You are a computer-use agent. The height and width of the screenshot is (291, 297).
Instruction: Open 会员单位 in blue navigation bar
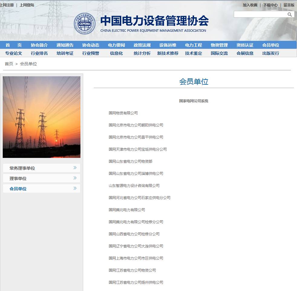[271, 45]
